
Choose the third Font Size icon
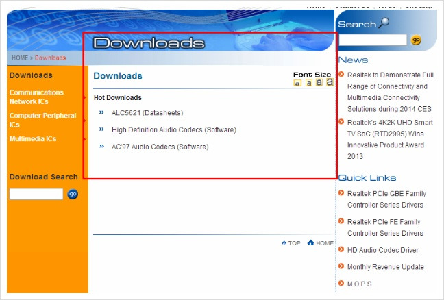(319, 82)
